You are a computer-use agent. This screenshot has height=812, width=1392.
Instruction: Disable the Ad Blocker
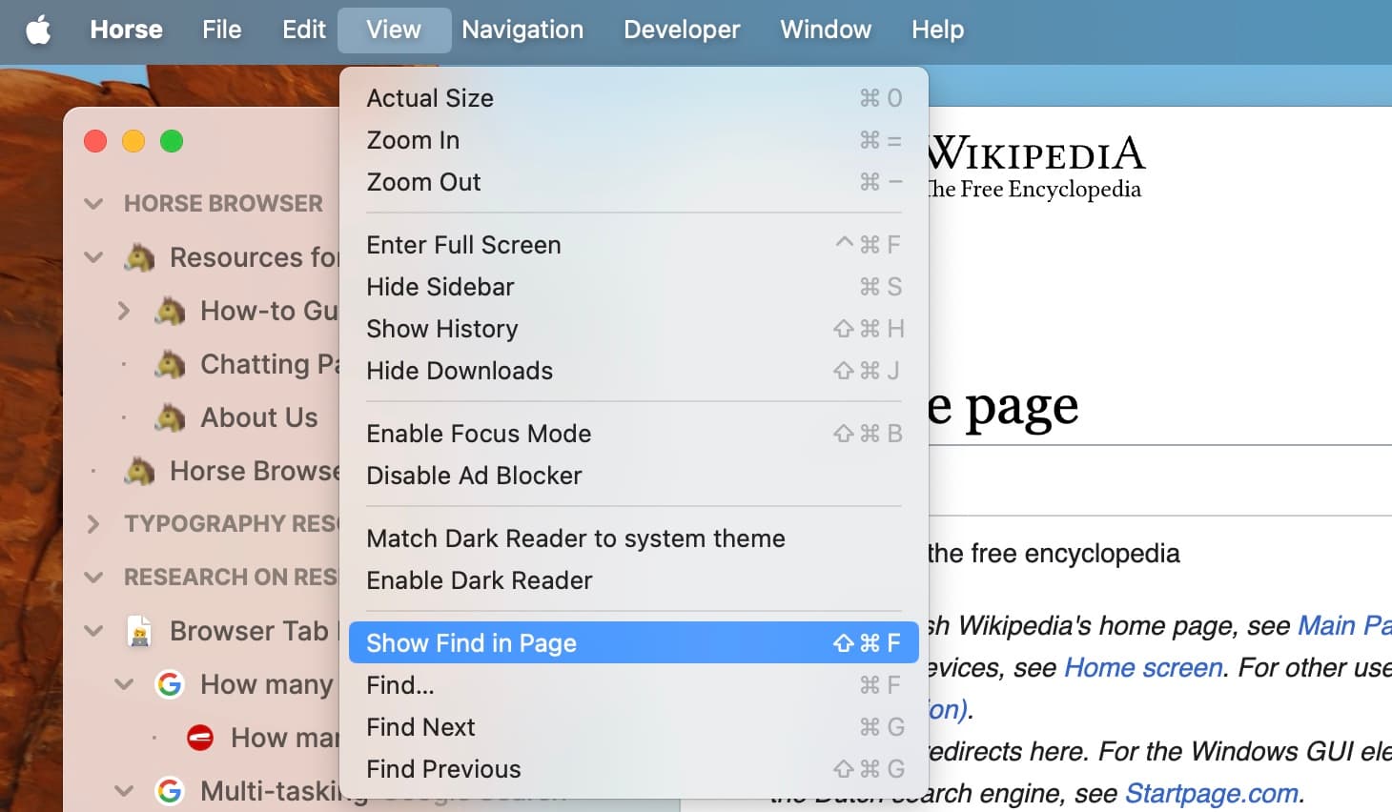tap(474, 476)
